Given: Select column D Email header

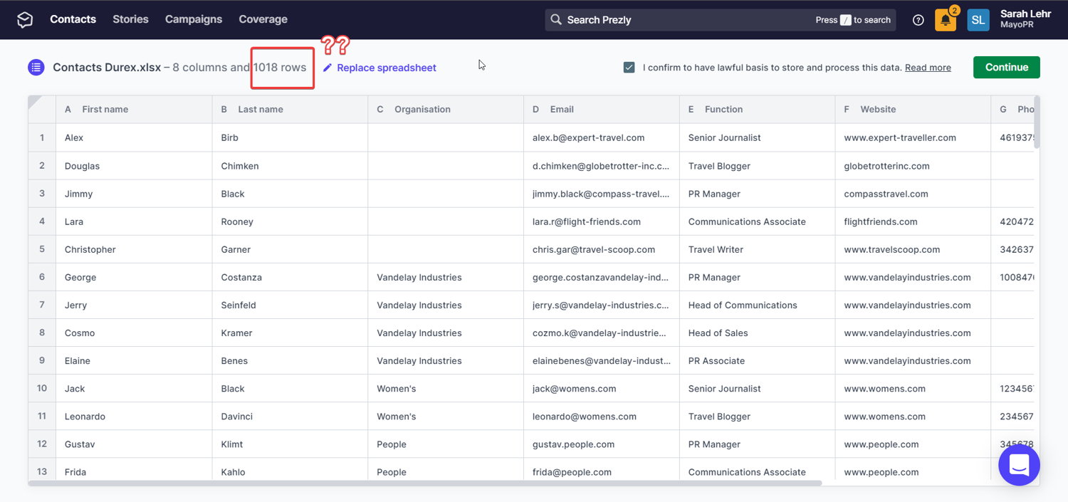Looking at the screenshot, I should [x=602, y=109].
